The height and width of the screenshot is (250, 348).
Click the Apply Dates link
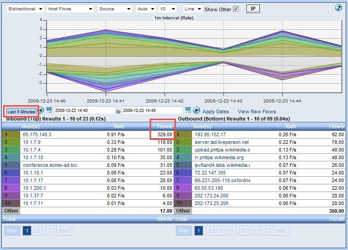pos(215,112)
